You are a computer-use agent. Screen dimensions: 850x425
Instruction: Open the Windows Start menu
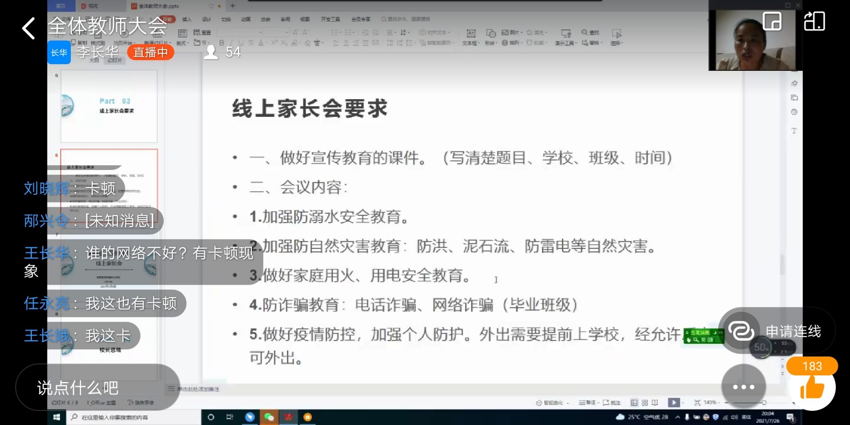tap(57, 417)
